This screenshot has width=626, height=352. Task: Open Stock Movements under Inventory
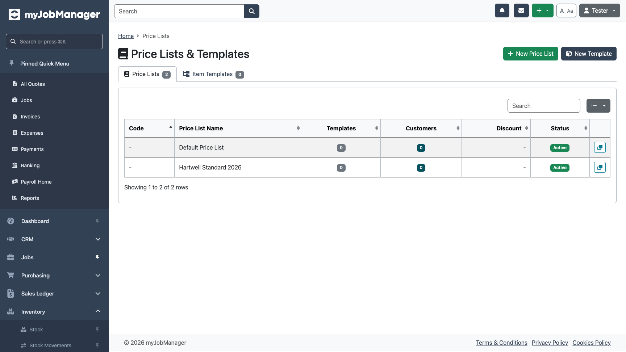pos(50,345)
